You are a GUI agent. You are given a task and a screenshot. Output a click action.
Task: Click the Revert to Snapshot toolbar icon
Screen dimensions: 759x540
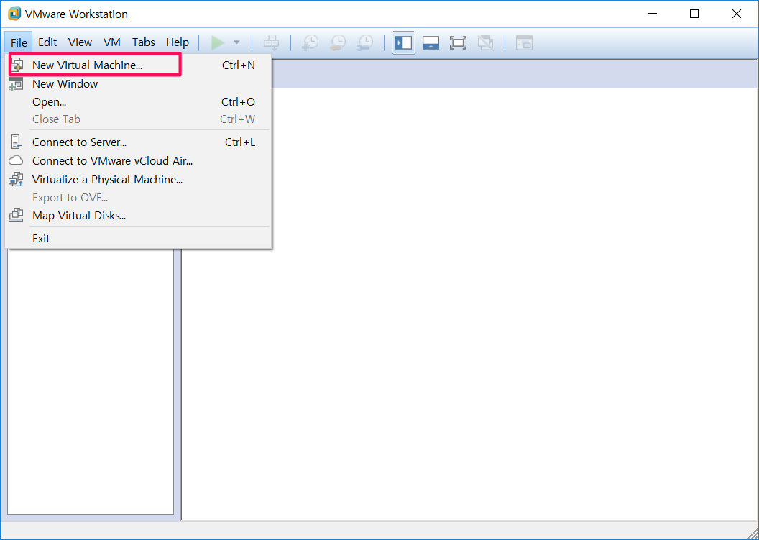point(338,42)
